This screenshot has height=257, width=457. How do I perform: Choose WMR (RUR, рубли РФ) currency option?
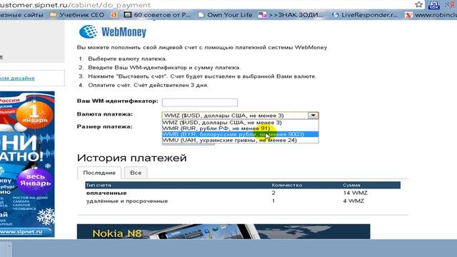[x=240, y=128]
